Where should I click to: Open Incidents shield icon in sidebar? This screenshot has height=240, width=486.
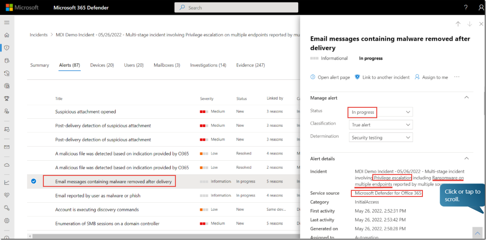tap(7, 48)
